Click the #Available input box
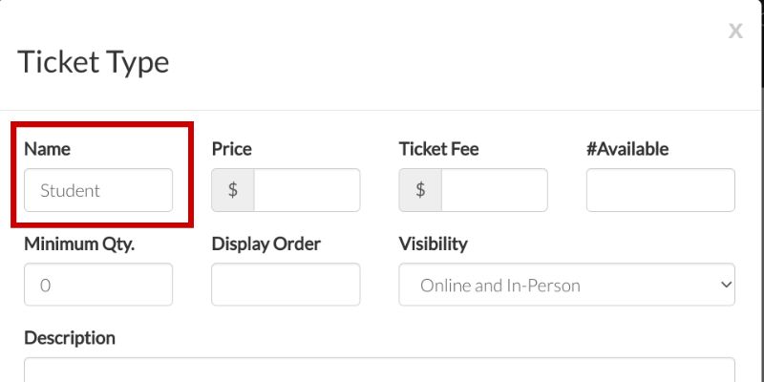 coord(661,190)
